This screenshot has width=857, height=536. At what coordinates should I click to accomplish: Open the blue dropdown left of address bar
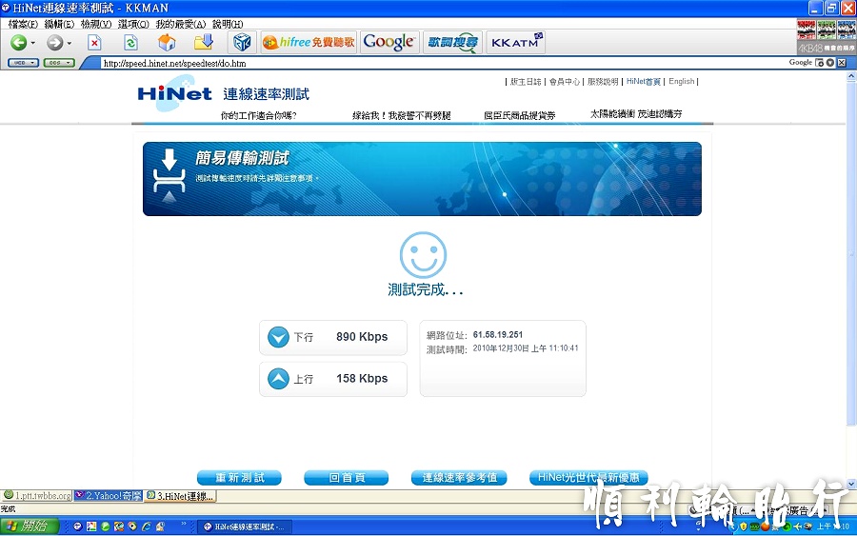(23, 63)
